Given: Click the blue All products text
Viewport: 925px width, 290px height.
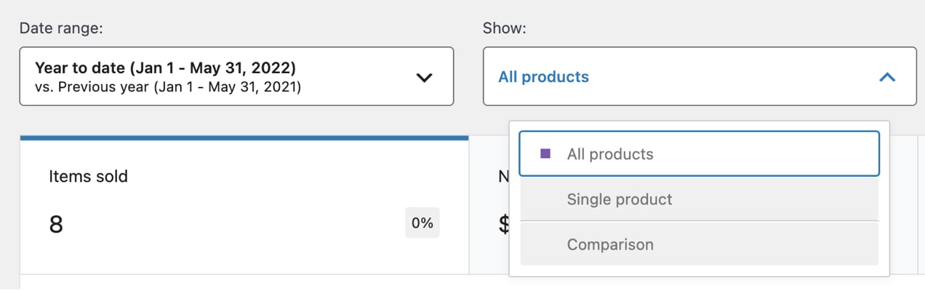Looking at the screenshot, I should (543, 77).
